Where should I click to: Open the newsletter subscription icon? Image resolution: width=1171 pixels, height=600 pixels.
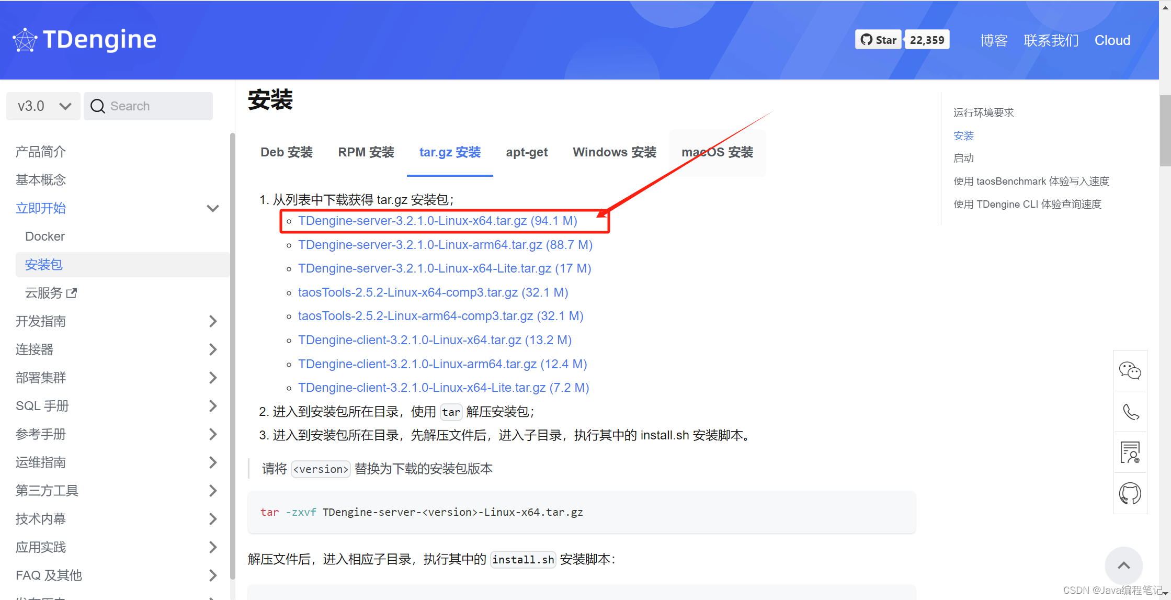pyautogui.click(x=1130, y=451)
